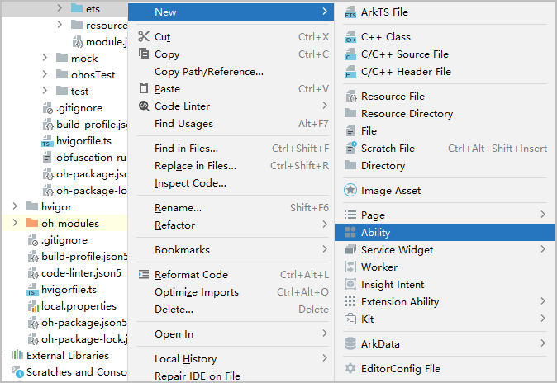
Task: Click the ArkTS File icon
Action: coord(350,13)
